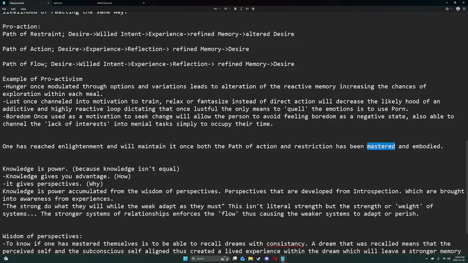Click the vertical scrollbar thumb

[x=467, y=186]
